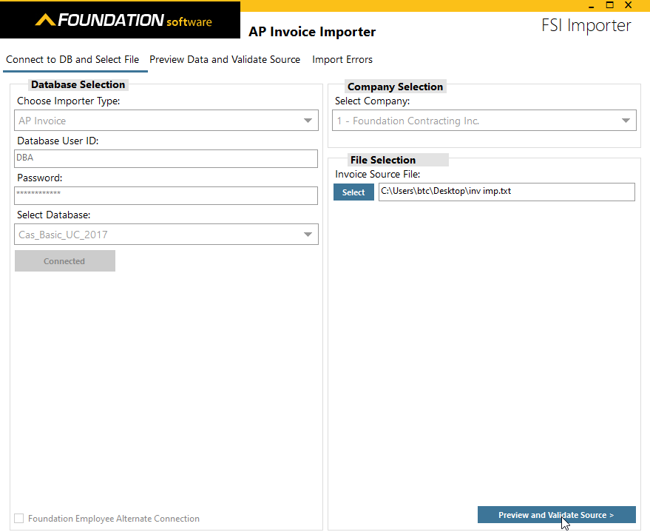Click the Select button for source file

click(353, 192)
